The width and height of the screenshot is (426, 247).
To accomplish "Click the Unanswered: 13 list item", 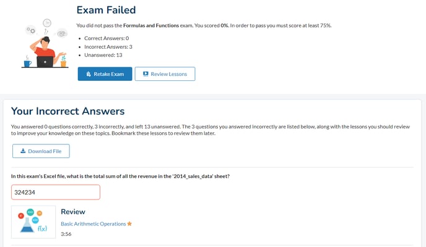I will click(103, 55).
